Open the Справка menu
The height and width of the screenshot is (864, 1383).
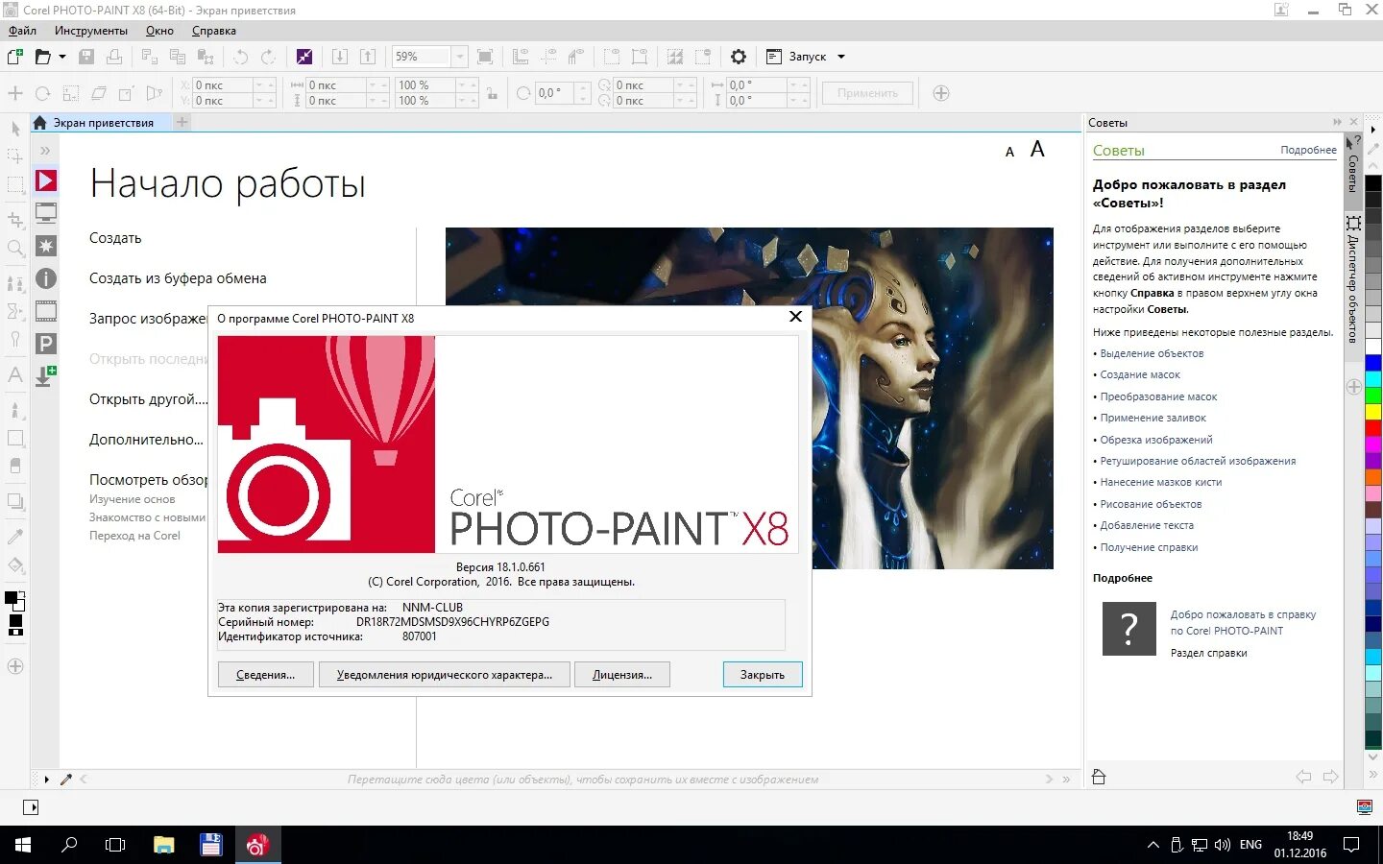pyautogui.click(x=214, y=31)
